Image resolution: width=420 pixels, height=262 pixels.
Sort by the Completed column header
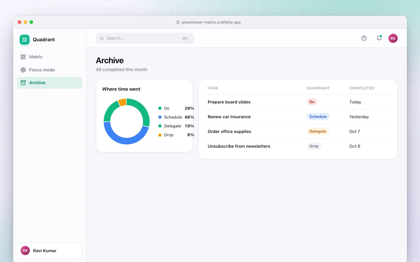click(x=362, y=88)
